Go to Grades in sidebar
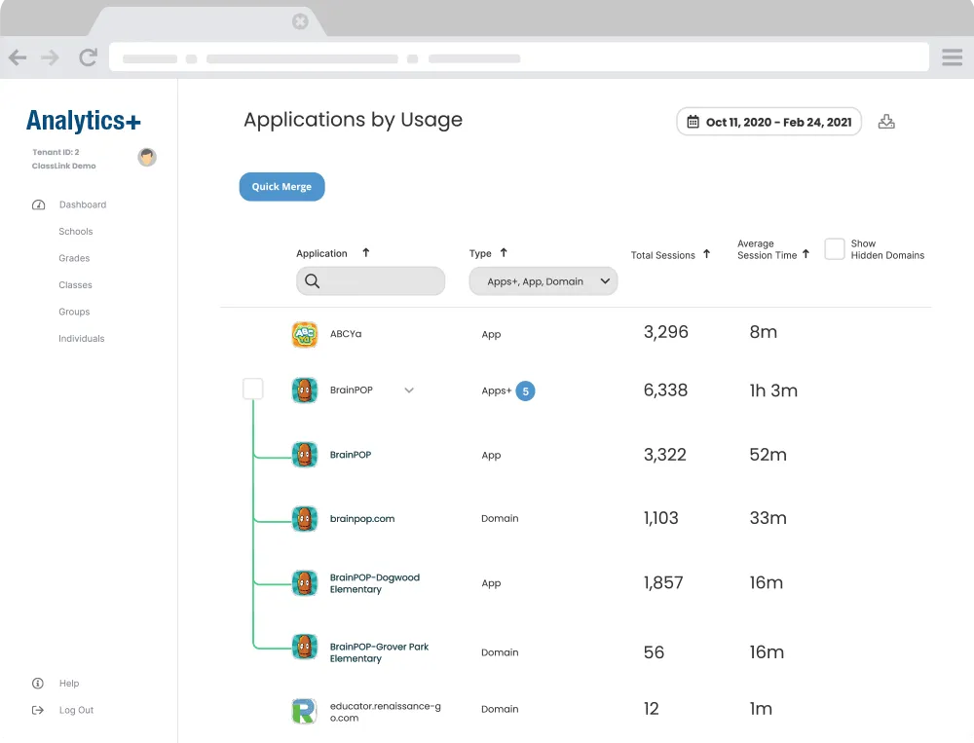Image resolution: width=974 pixels, height=743 pixels. pyautogui.click(x=74, y=258)
